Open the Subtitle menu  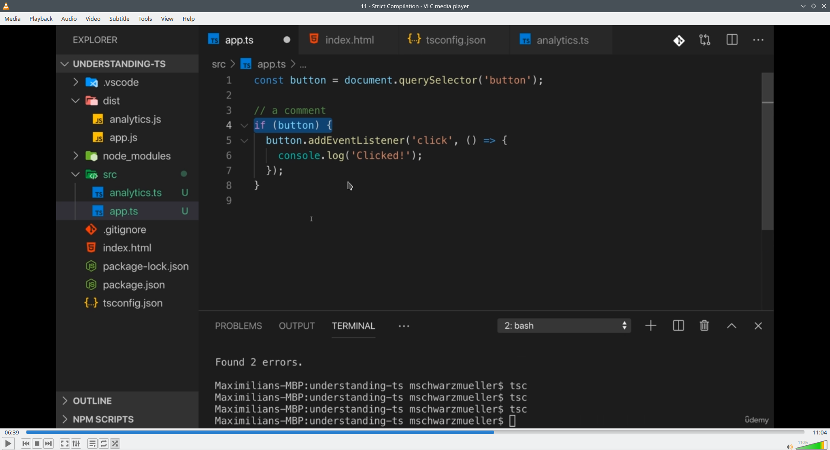click(x=119, y=19)
